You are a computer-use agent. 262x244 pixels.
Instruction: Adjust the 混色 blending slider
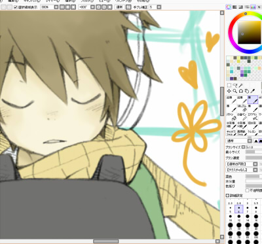pos(253,176)
